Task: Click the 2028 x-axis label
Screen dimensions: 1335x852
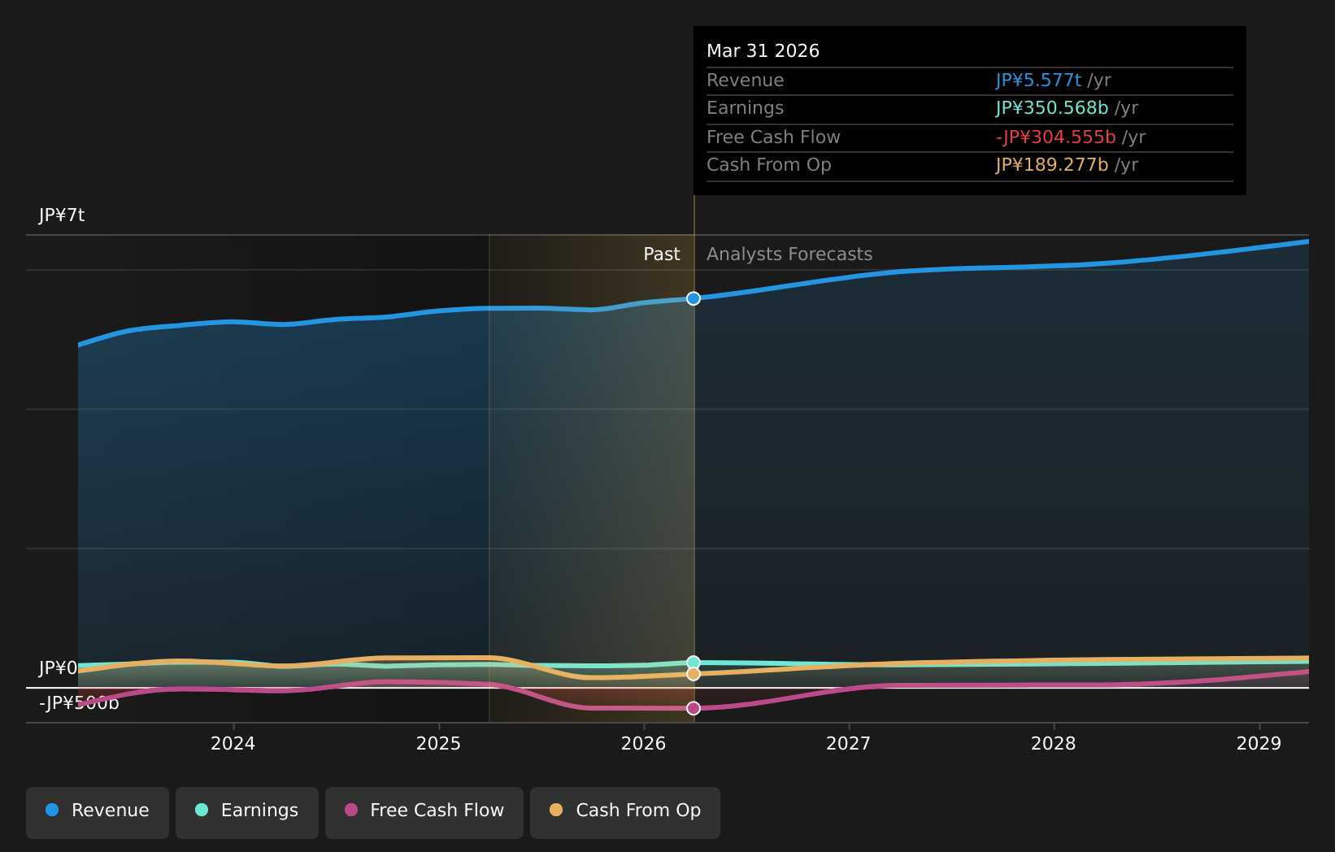Action: pyautogui.click(x=1054, y=744)
